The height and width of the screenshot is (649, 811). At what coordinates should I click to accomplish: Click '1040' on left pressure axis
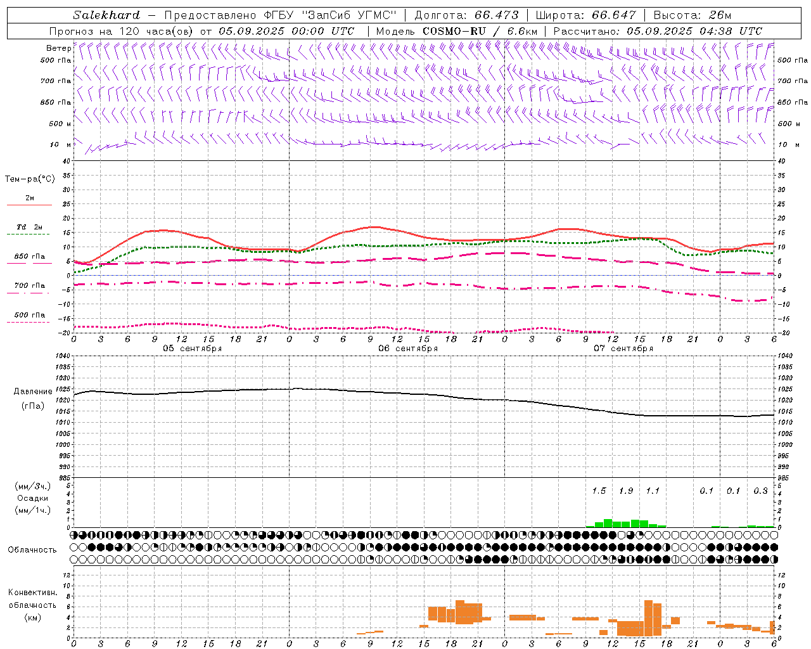pyautogui.click(x=62, y=356)
